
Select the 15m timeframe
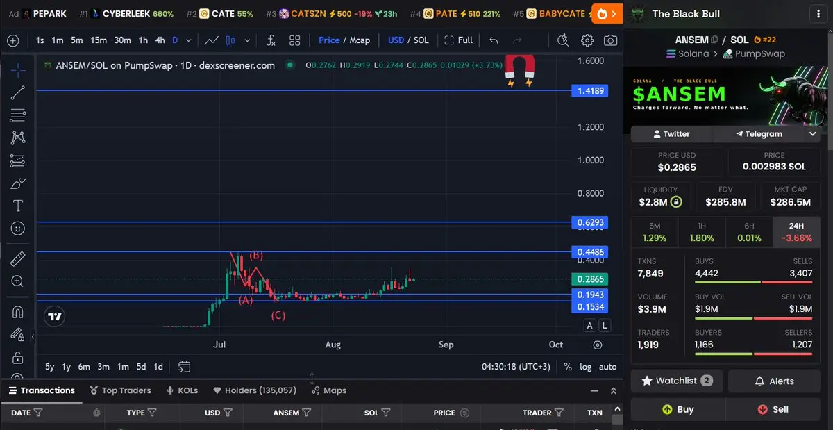pos(99,40)
